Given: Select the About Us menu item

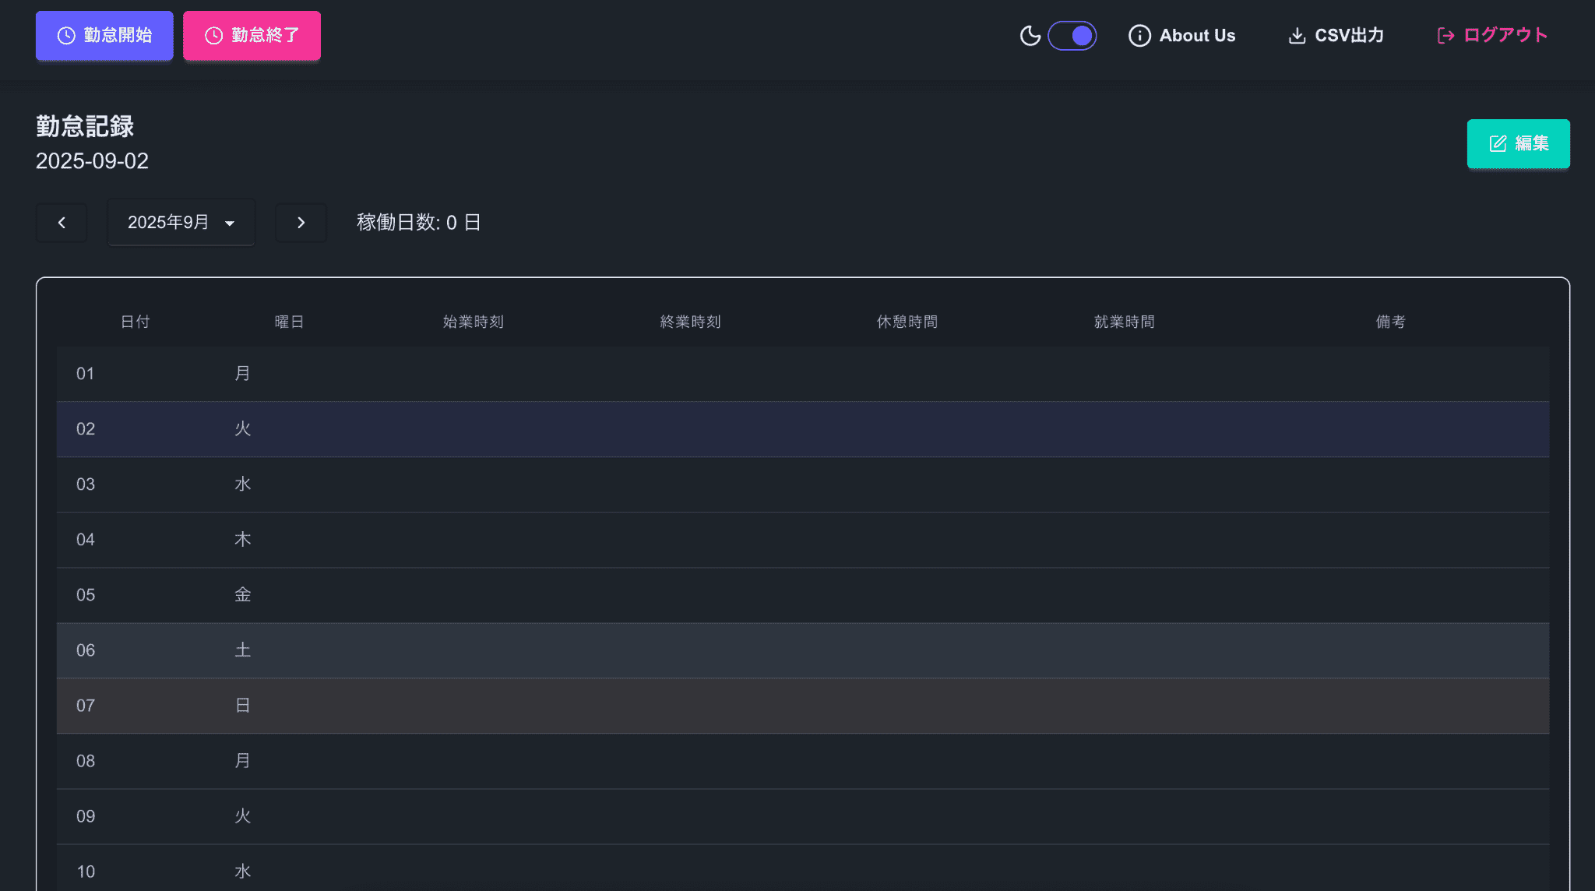Looking at the screenshot, I should [x=1197, y=35].
